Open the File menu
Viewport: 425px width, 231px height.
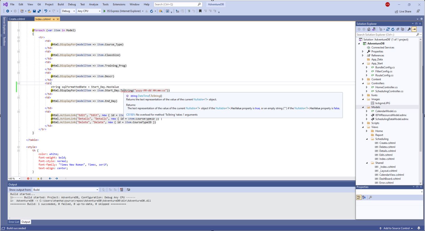click(x=12, y=4)
